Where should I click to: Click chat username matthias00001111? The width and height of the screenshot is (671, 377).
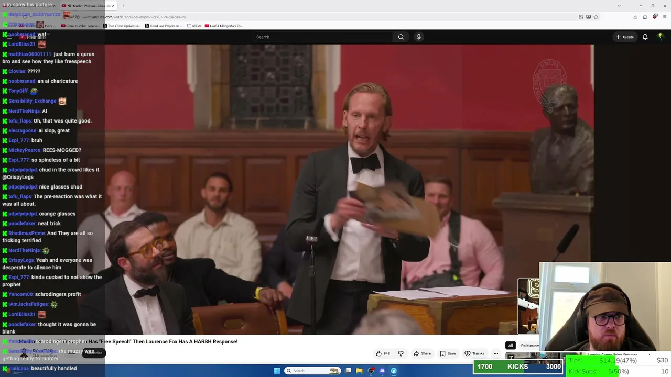[30, 54]
